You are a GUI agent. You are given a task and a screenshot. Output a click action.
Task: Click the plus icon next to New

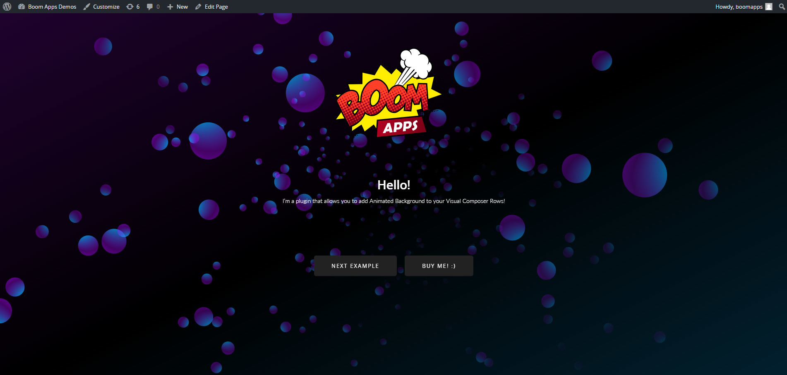pyautogui.click(x=170, y=6)
